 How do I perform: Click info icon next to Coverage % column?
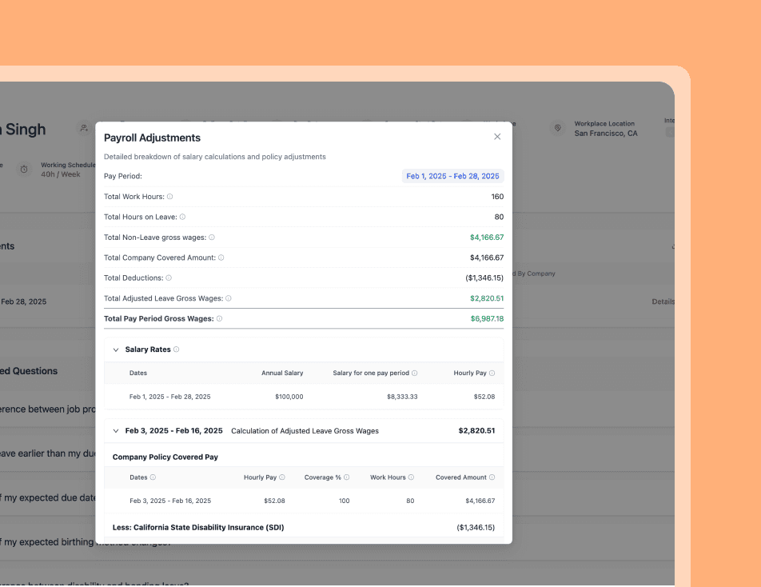click(347, 477)
